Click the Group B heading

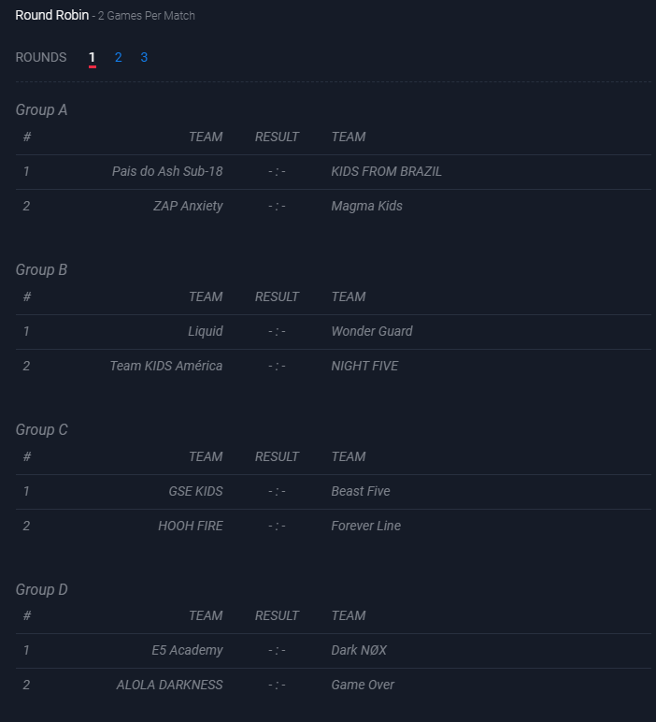[x=41, y=270]
